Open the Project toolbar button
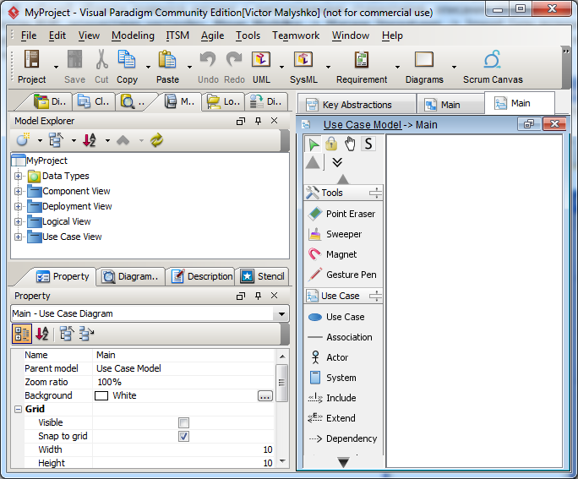The width and height of the screenshot is (578, 479). (32, 67)
